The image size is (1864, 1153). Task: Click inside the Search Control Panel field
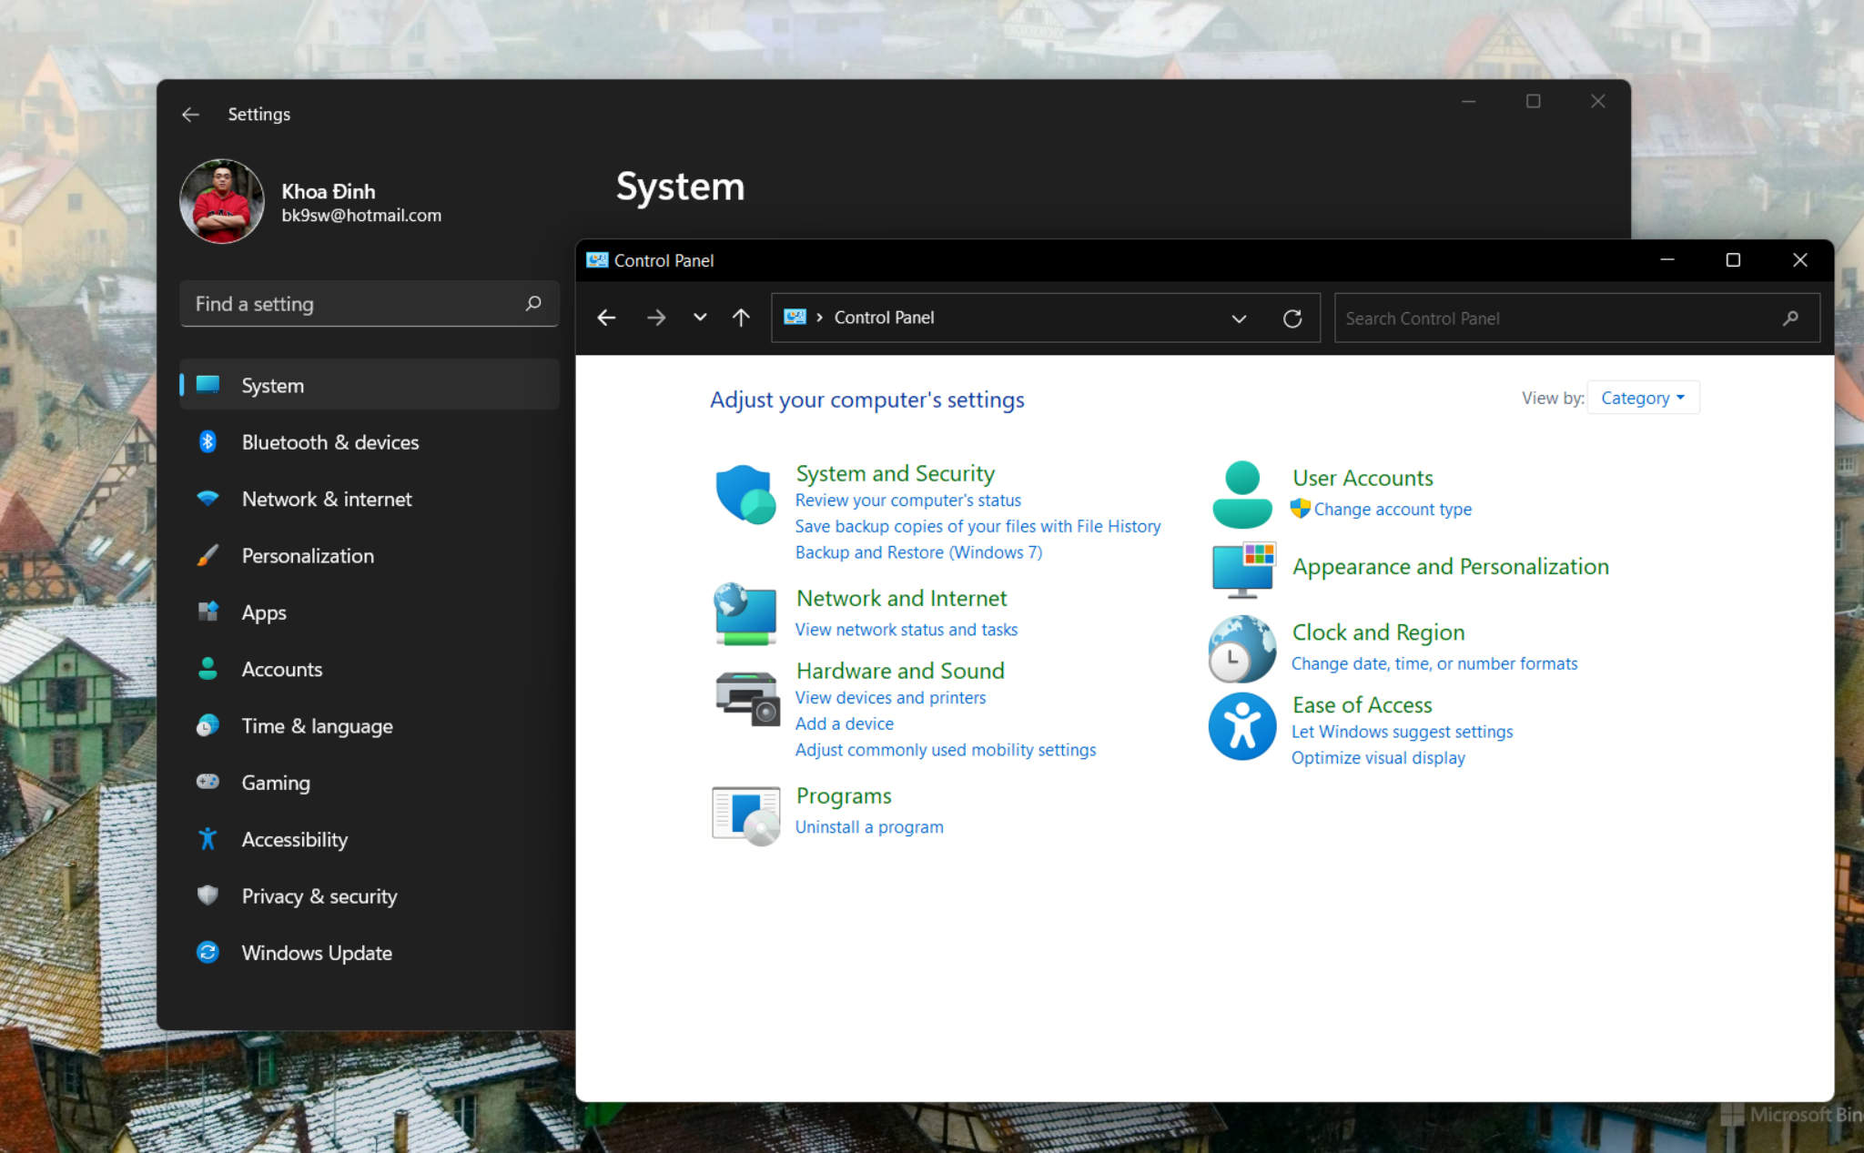point(1547,318)
